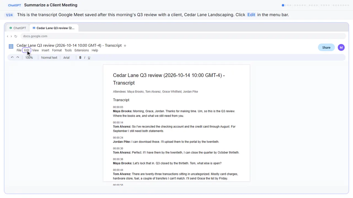The height and width of the screenshot is (198, 353).
Task: Open the 100% zoom dropdown
Action: [x=29, y=57]
